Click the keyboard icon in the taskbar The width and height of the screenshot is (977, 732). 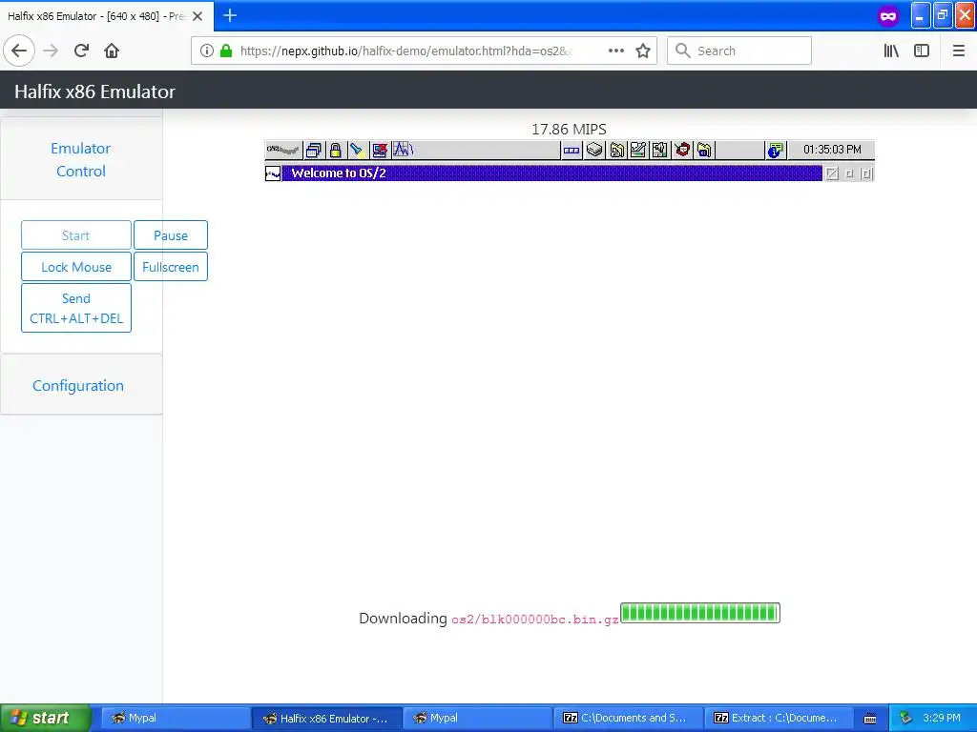pyautogui.click(x=870, y=719)
